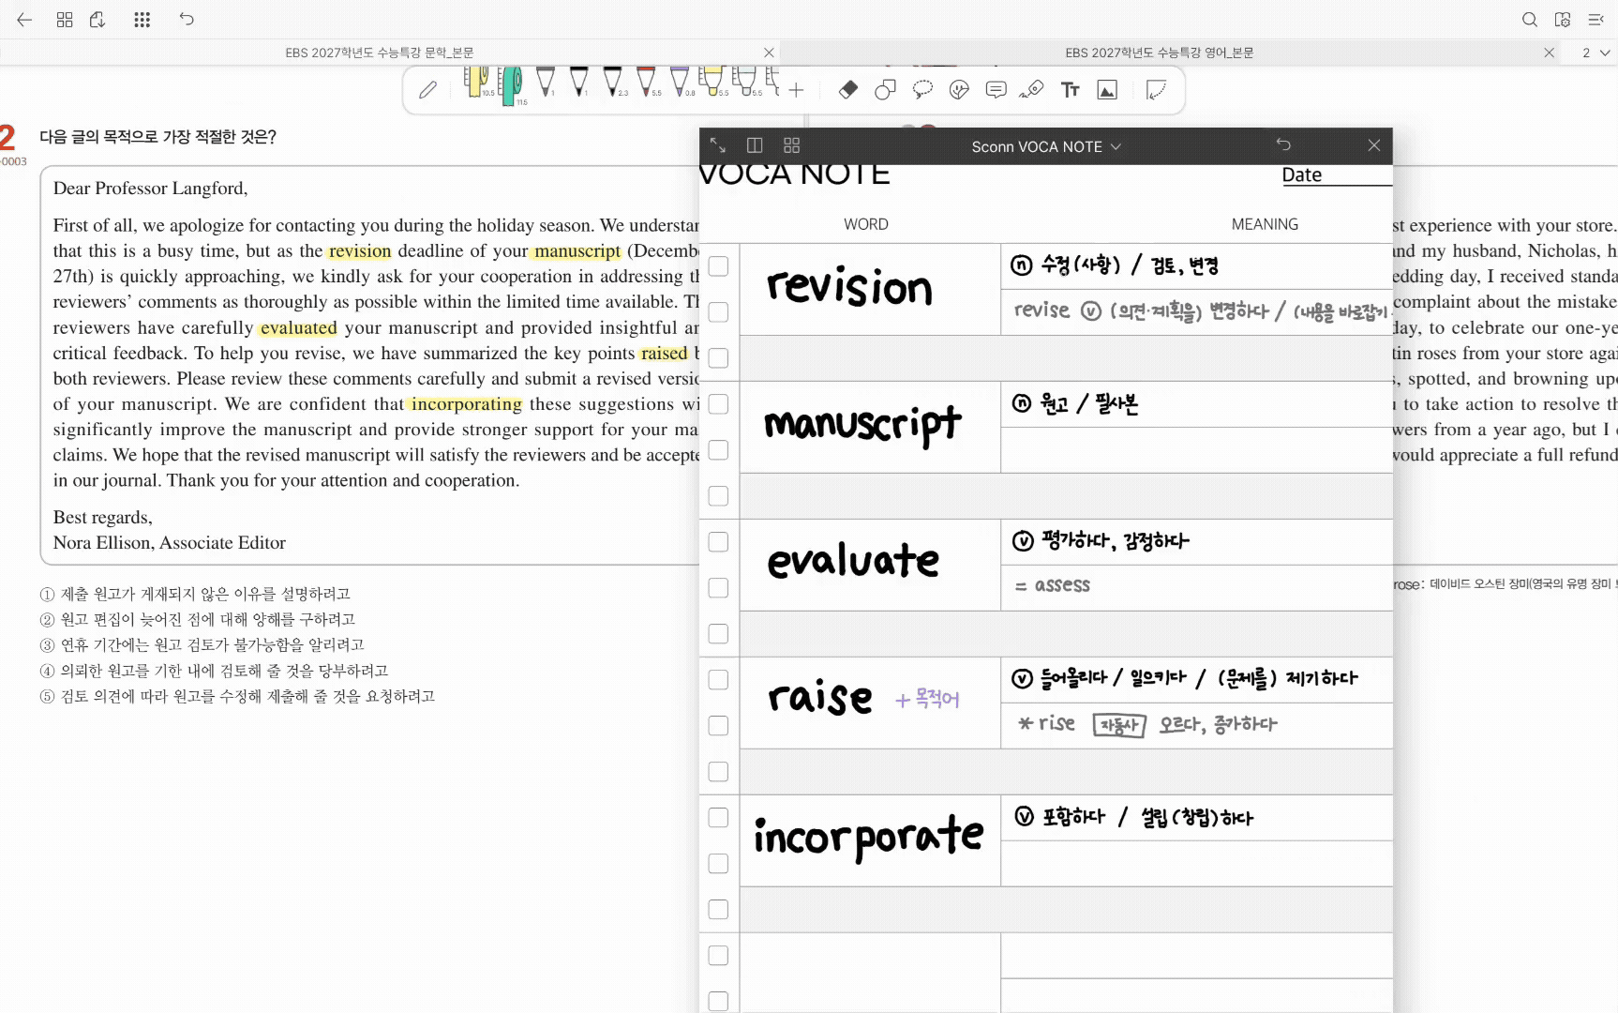Open the outline list menu at top right
1618x1013 pixels.
point(1596,20)
